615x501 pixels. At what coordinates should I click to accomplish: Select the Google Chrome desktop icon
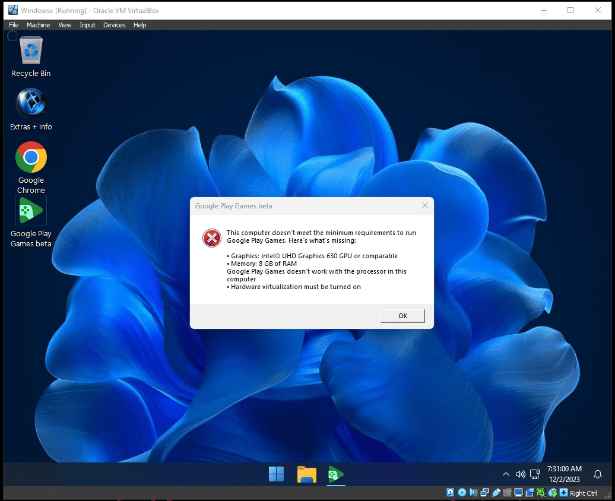tap(31, 167)
